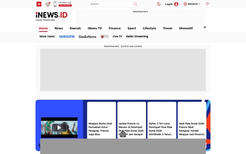Screen dimensions: 246x154
Task: Click the mobile phone app icon
Action: (55, 4)
